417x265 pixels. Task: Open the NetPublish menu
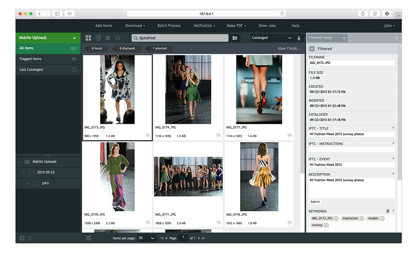pos(204,26)
